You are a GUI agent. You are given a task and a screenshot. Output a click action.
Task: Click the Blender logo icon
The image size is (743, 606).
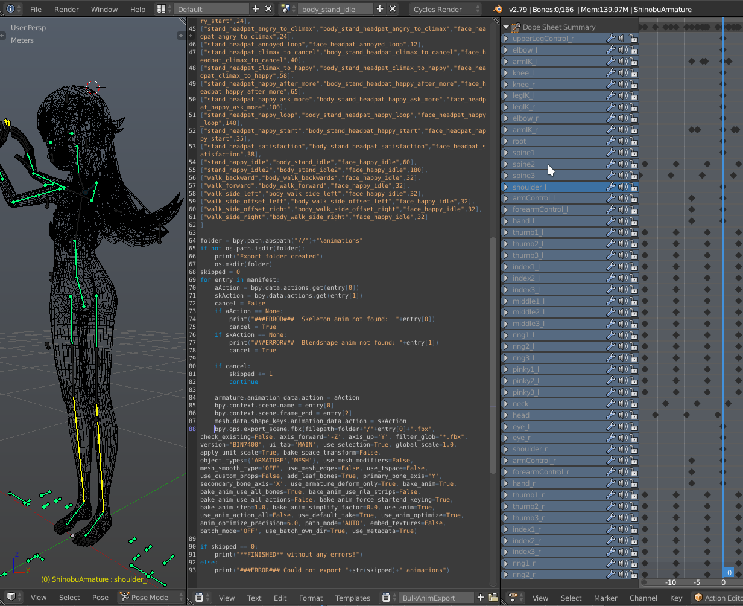click(498, 9)
